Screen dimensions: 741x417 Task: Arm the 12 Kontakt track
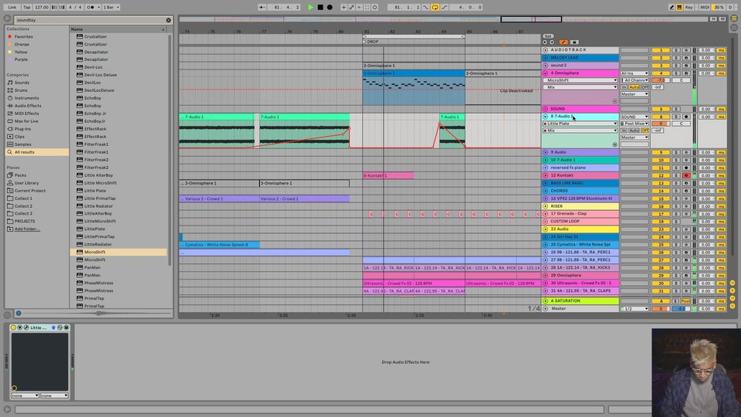pos(685,175)
